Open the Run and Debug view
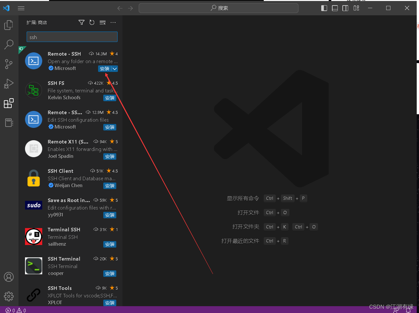Screen dimensions: 419x313 (x=9, y=84)
